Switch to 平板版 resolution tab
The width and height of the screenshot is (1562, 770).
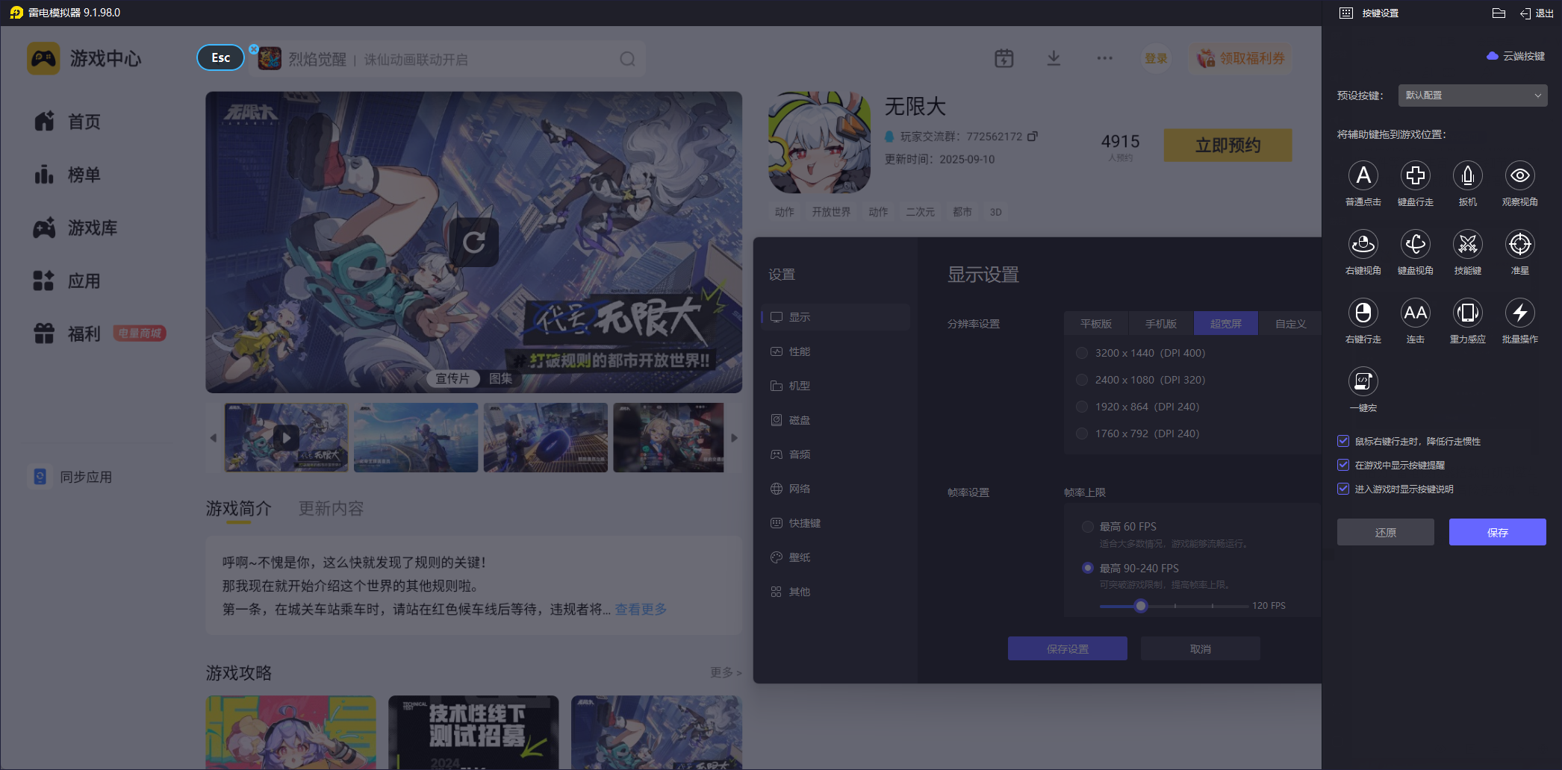[x=1096, y=324]
